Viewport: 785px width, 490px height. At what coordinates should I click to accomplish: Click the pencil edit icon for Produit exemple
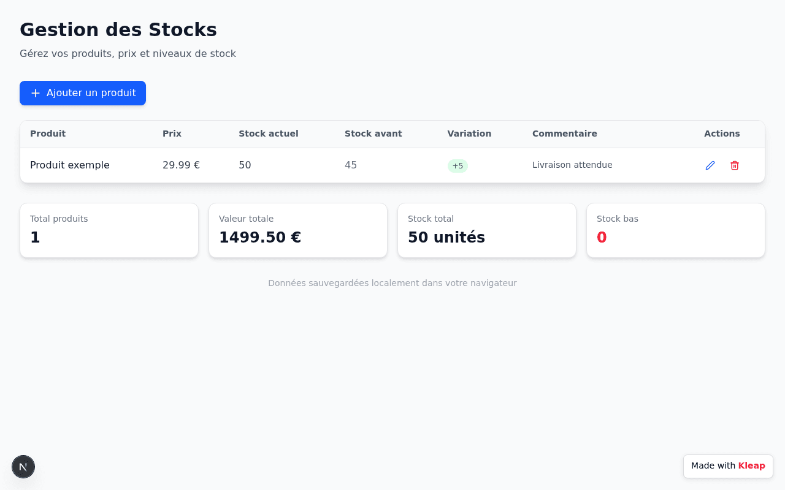[x=710, y=165]
